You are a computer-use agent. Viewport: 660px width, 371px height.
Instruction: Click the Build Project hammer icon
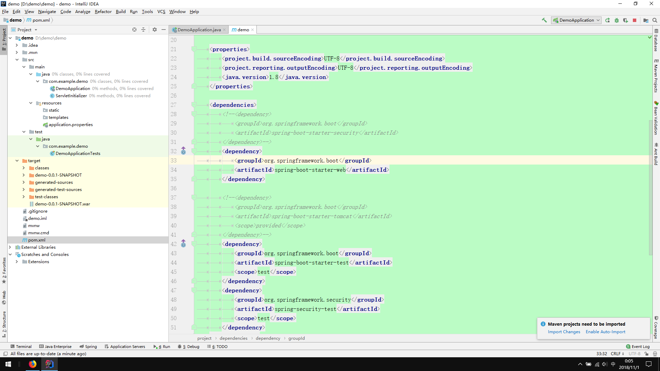pyautogui.click(x=544, y=20)
